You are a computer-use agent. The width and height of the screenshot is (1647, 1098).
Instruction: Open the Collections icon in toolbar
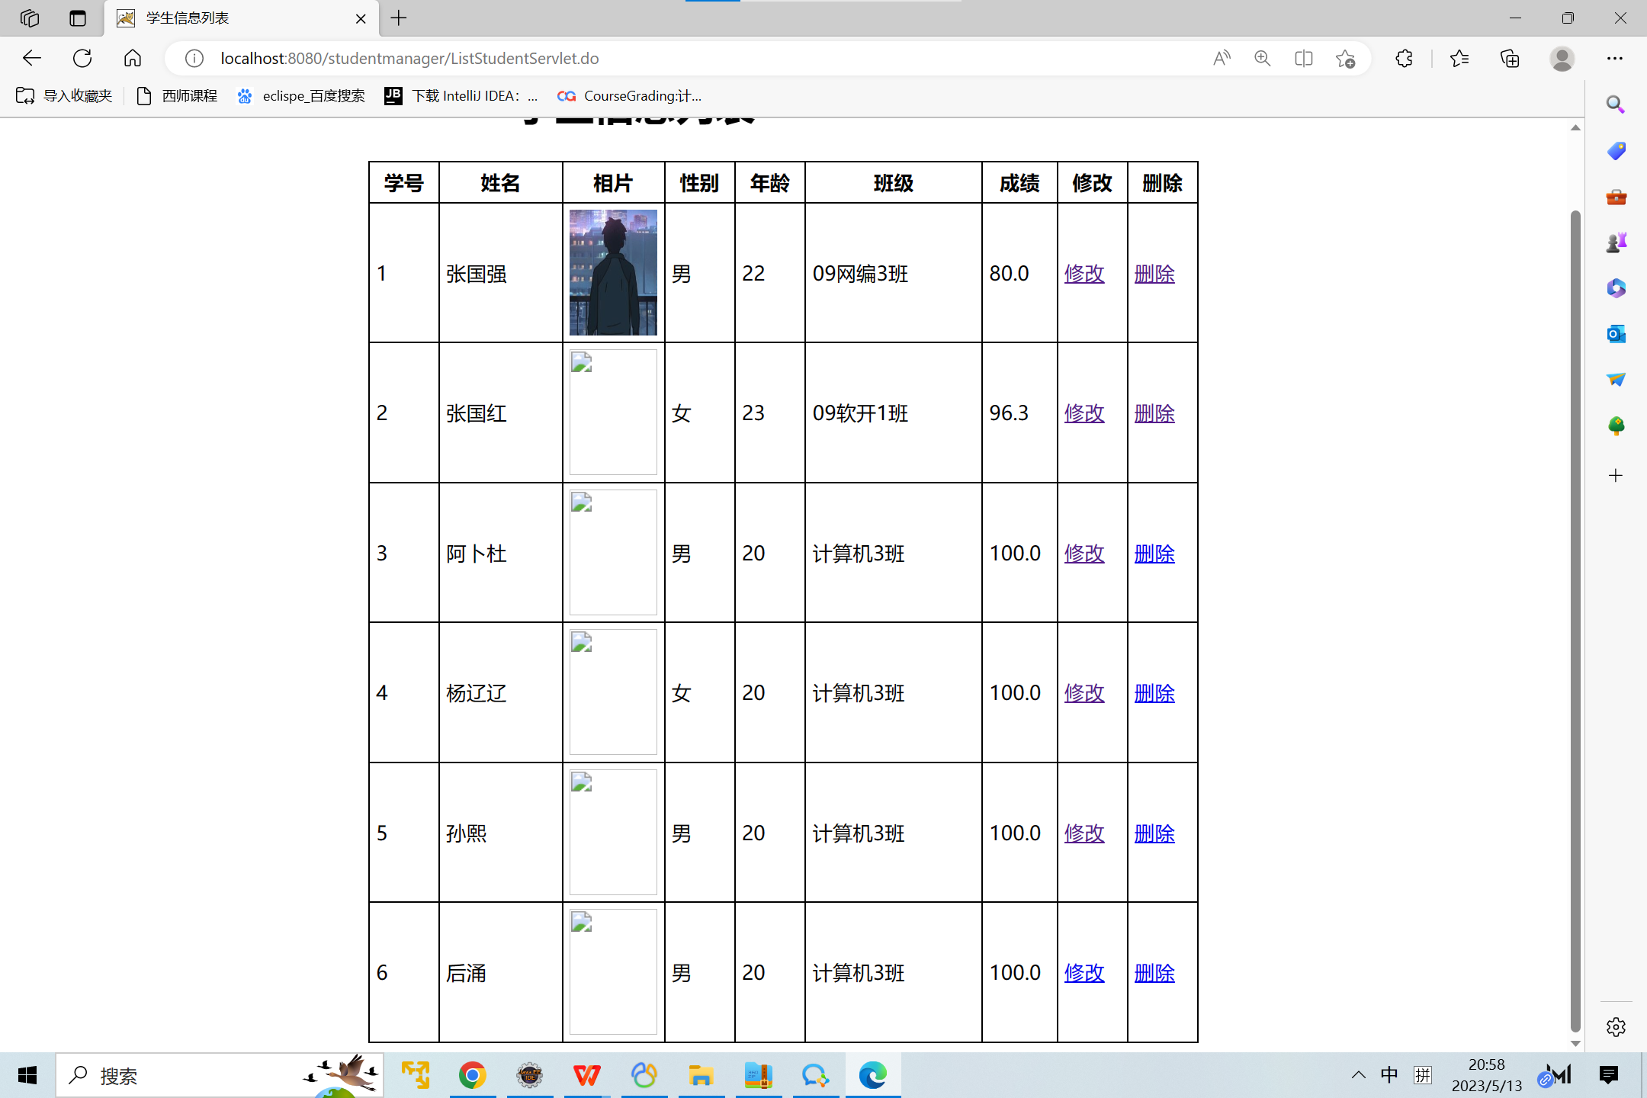(x=1510, y=58)
